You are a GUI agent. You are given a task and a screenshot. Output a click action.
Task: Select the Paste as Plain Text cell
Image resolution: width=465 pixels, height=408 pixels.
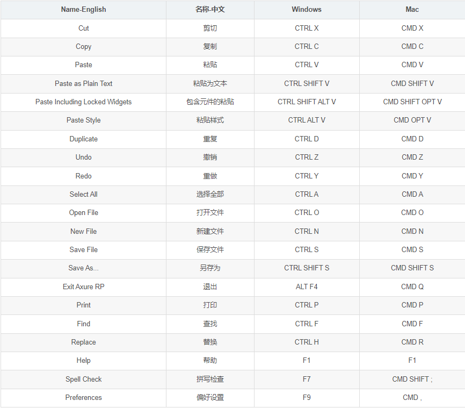[x=83, y=83]
